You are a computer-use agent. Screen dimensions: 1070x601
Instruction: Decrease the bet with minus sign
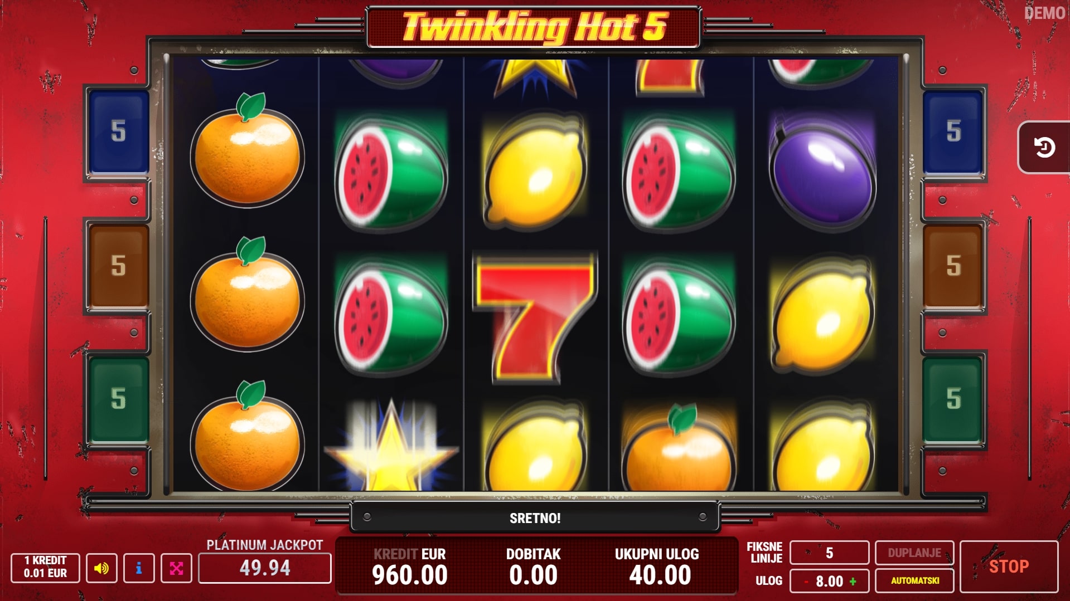coord(806,582)
